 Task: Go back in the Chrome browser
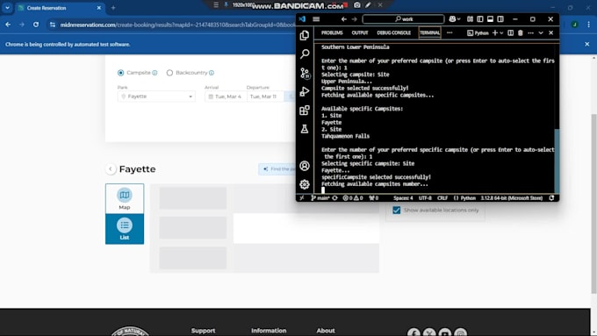8,25
